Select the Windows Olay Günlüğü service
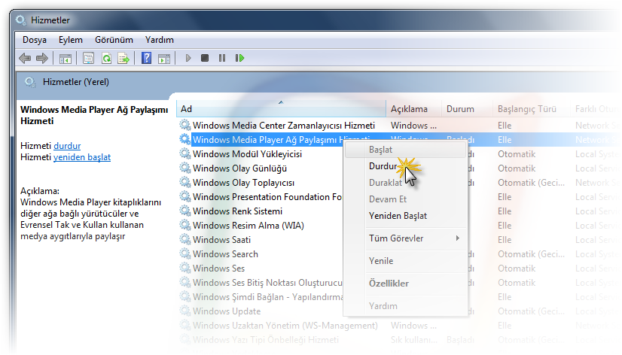Image resolution: width=622 pixels, height=355 pixels. tap(239, 168)
